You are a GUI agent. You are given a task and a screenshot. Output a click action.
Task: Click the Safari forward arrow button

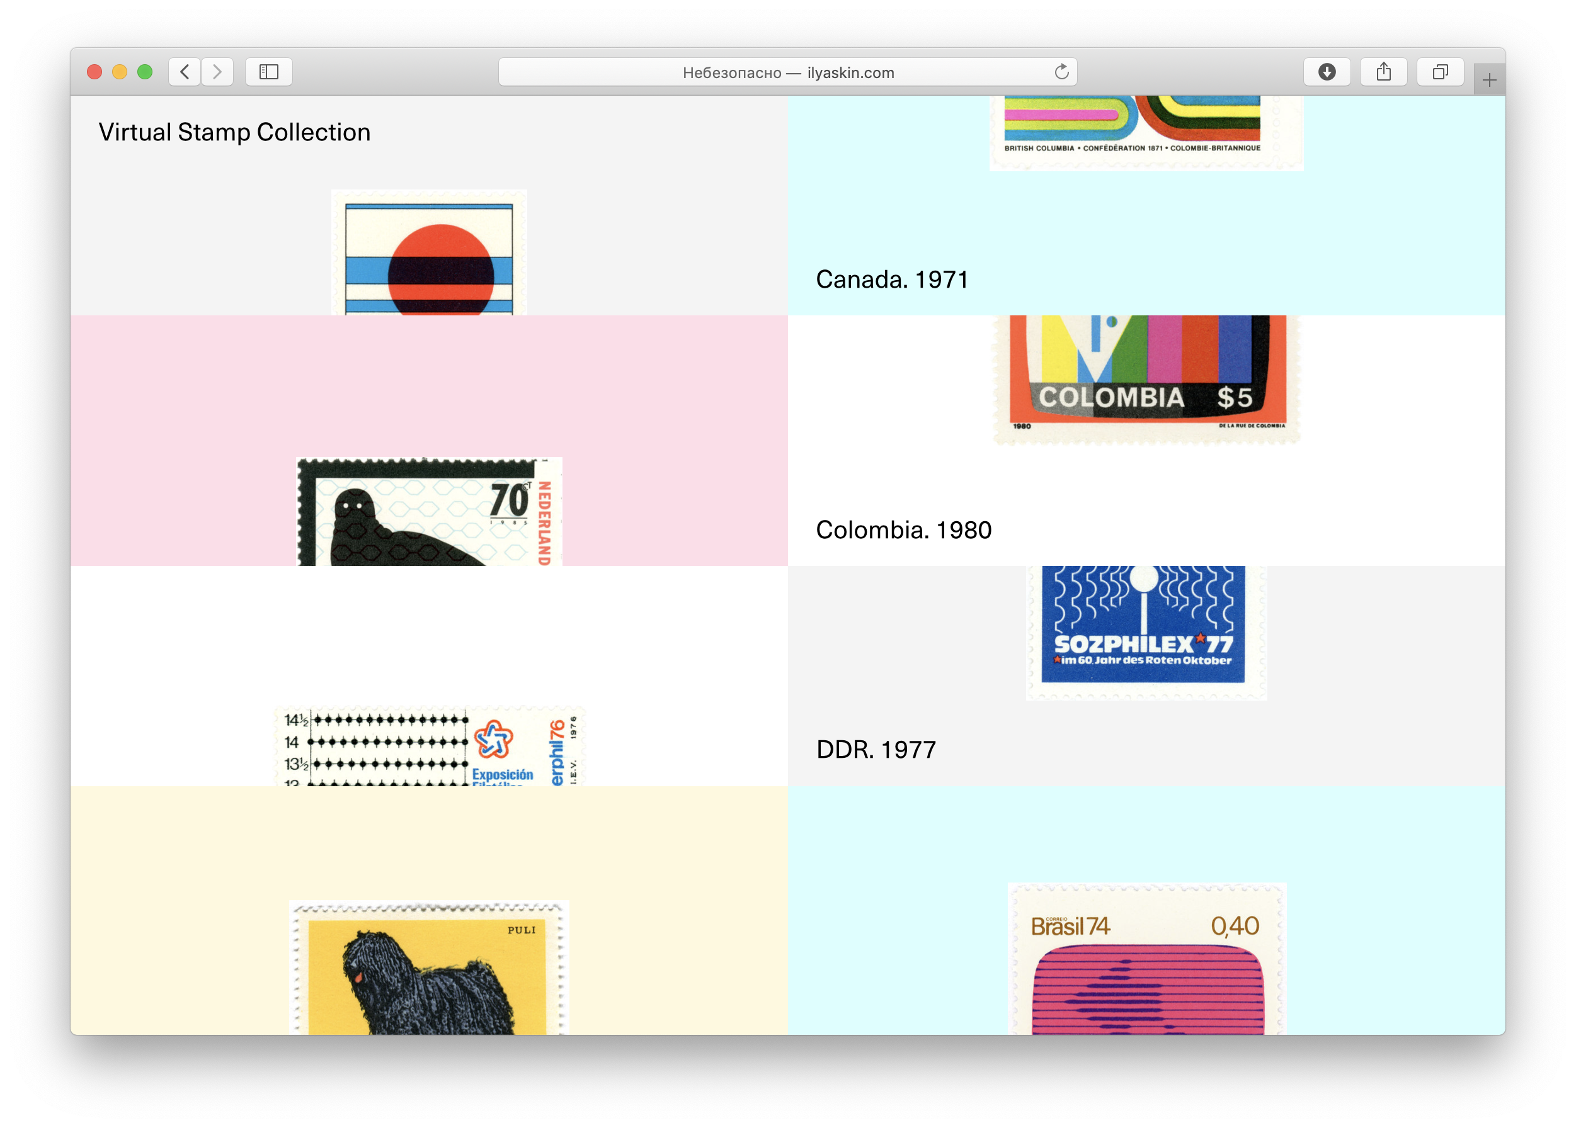217,72
